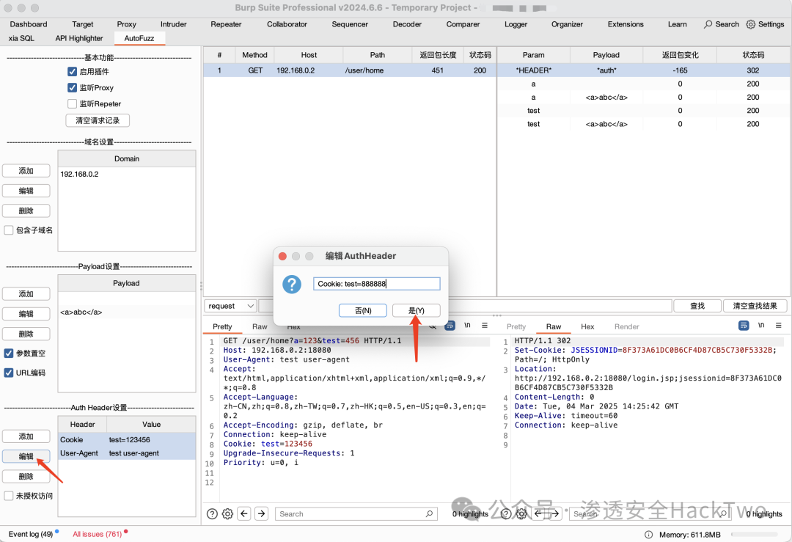Enable the 监听Repeter checkbox
Viewport: 792px width, 542px height.
(x=72, y=104)
